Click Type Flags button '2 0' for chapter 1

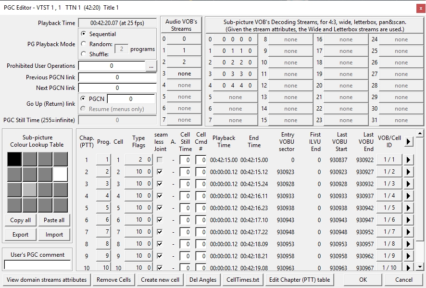138,160
